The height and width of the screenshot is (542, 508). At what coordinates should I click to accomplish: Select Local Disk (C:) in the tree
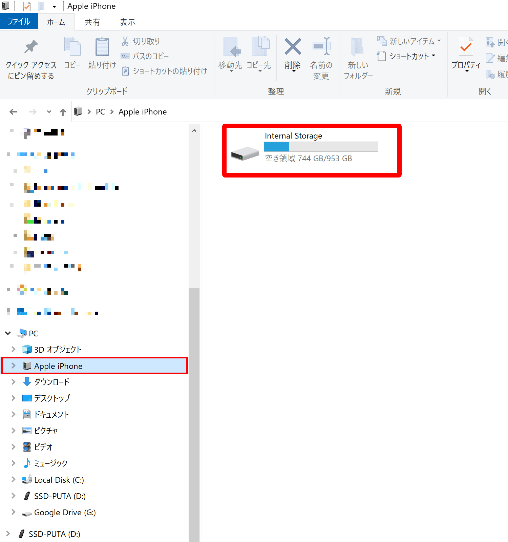click(59, 480)
